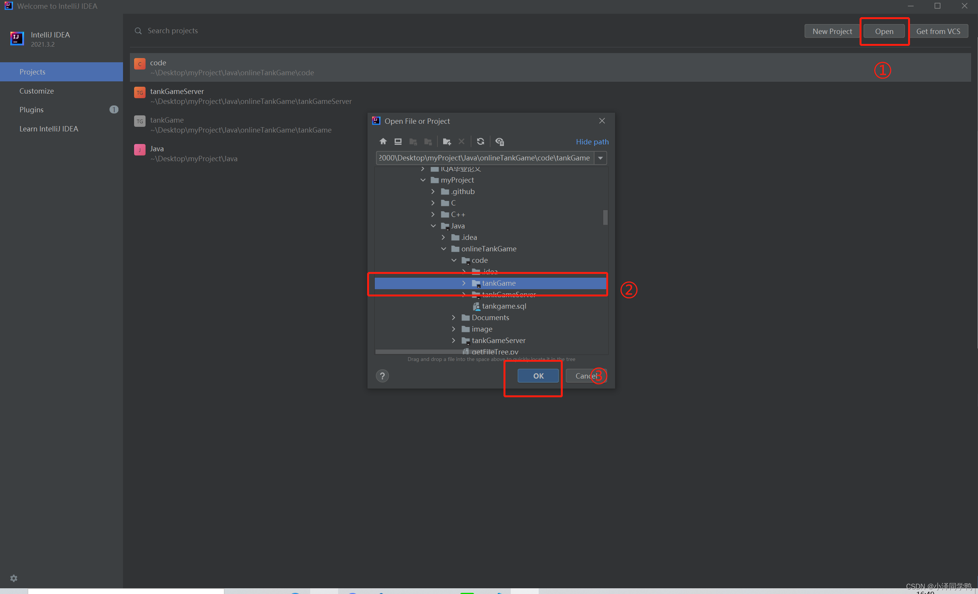This screenshot has height=594, width=978.
Task: Click the help question mark button
Action: click(382, 376)
